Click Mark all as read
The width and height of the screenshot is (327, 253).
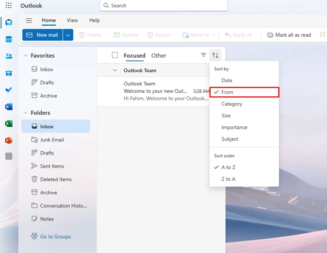(x=289, y=35)
